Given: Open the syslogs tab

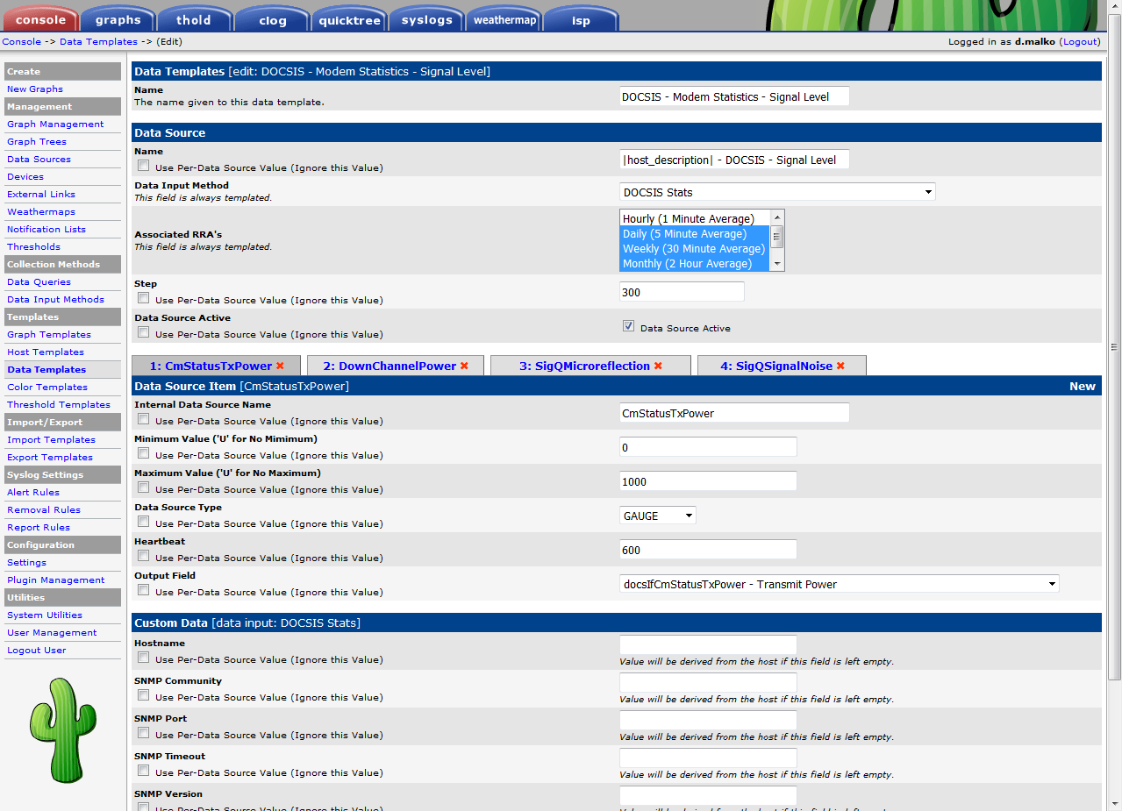Looking at the screenshot, I should tap(426, 19).
